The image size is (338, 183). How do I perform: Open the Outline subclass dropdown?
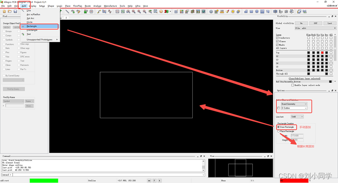(294, 108)
